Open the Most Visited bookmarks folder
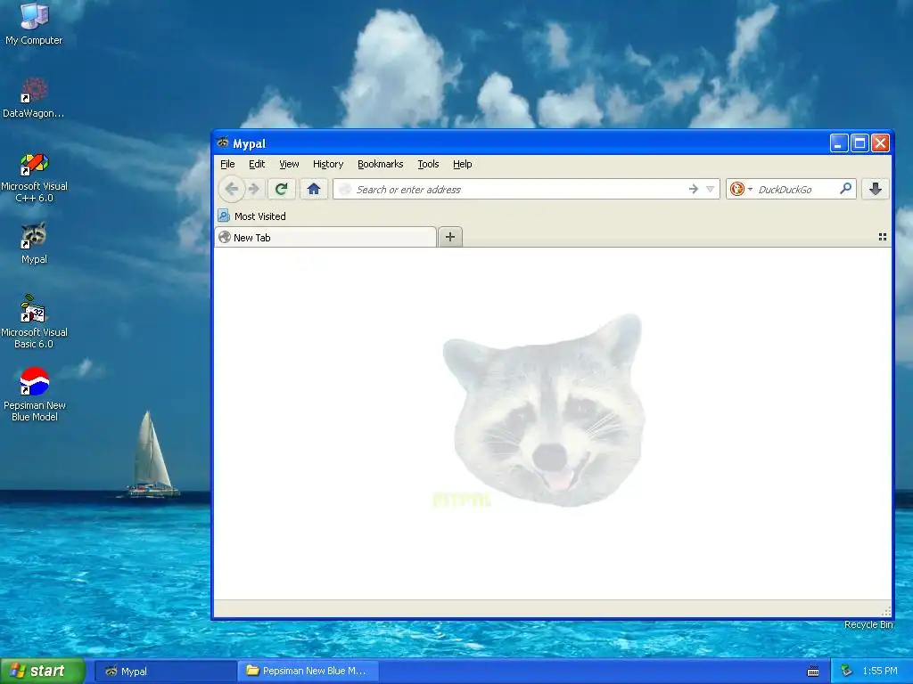Screen dimensions: 913x684 (x=254, y=216)
